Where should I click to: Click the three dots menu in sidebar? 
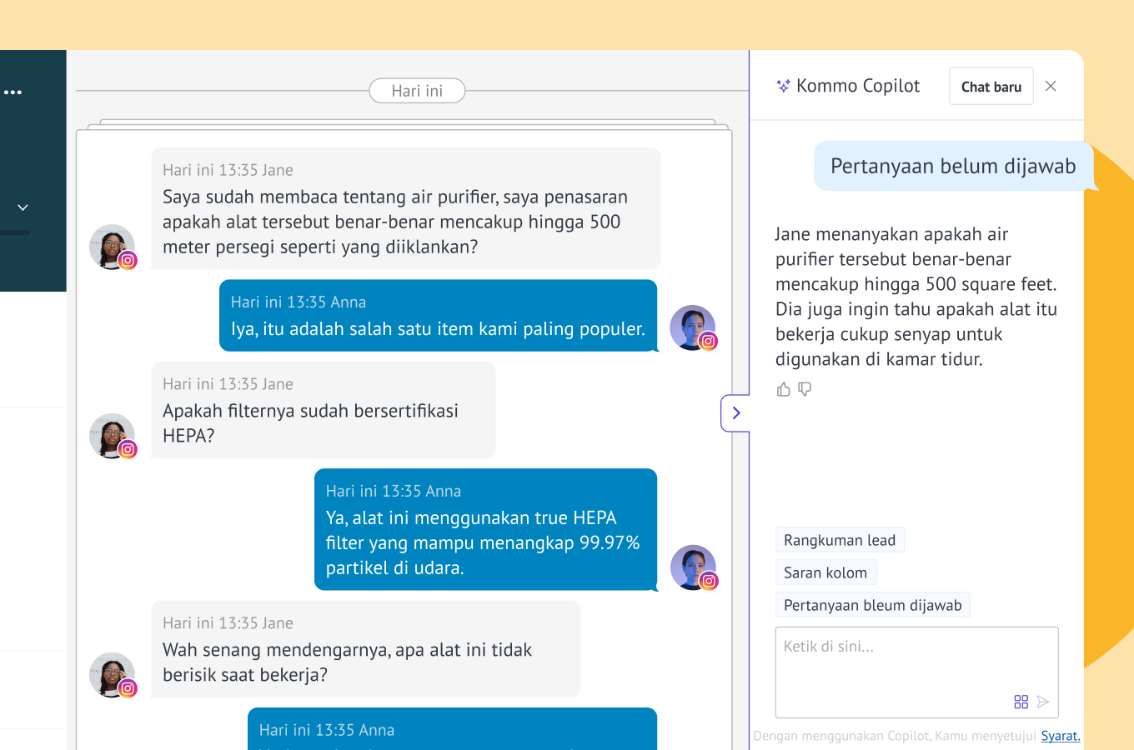13,92
